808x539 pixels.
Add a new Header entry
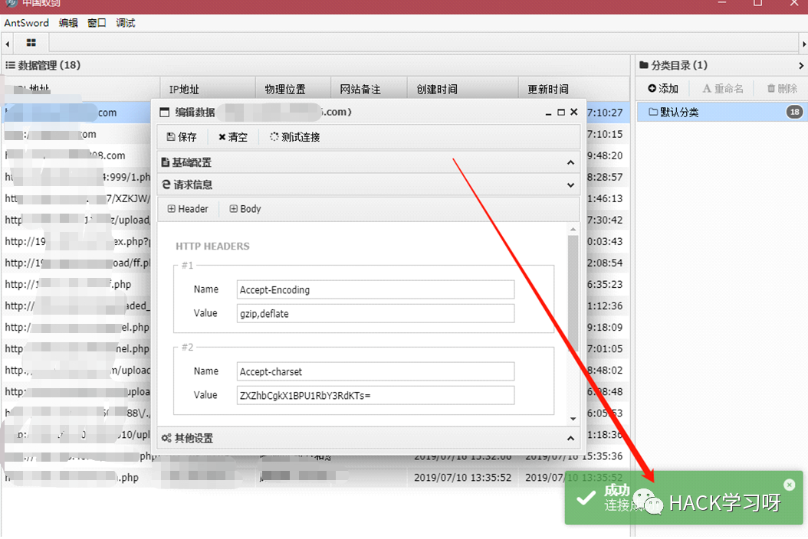188,208
